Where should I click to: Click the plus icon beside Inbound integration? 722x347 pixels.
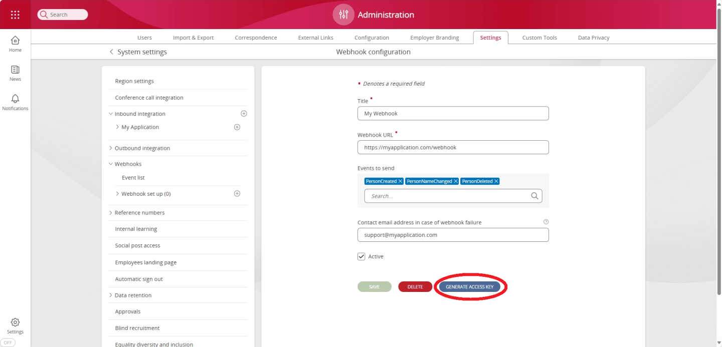244,113
